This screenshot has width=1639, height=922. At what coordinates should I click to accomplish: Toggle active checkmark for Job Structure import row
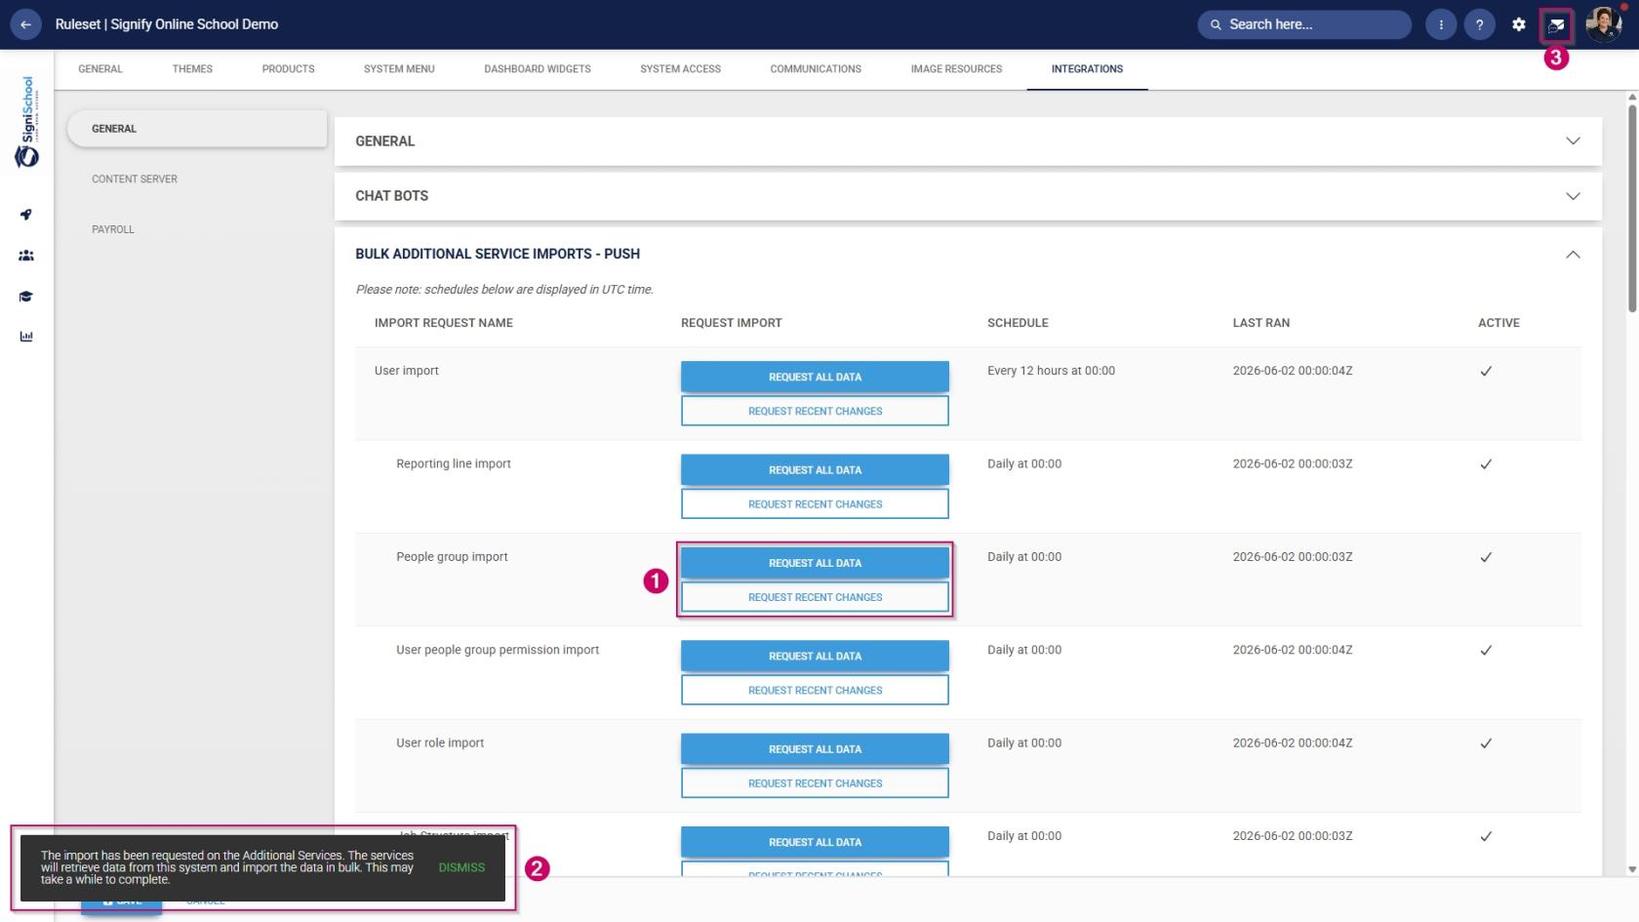[x=1486, y=836]
